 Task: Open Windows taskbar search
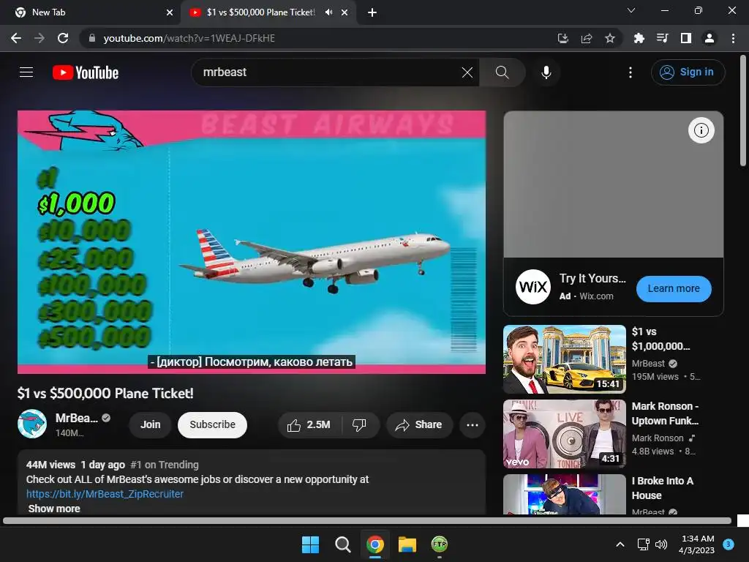click(x=342, y=544)
